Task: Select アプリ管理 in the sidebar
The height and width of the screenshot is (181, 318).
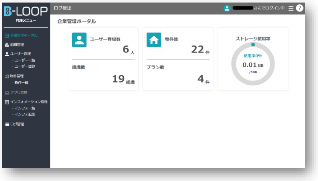Action: point(18,92)
